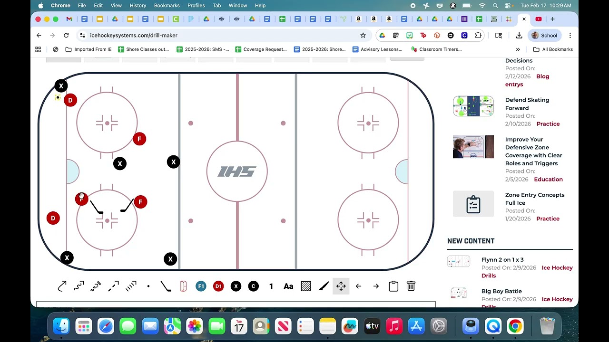Viewport: 609px width, 342px height.
Task: Open Improve Your Defensive Zone Coverage thumbnail
Action: click(x=473, y=147)
